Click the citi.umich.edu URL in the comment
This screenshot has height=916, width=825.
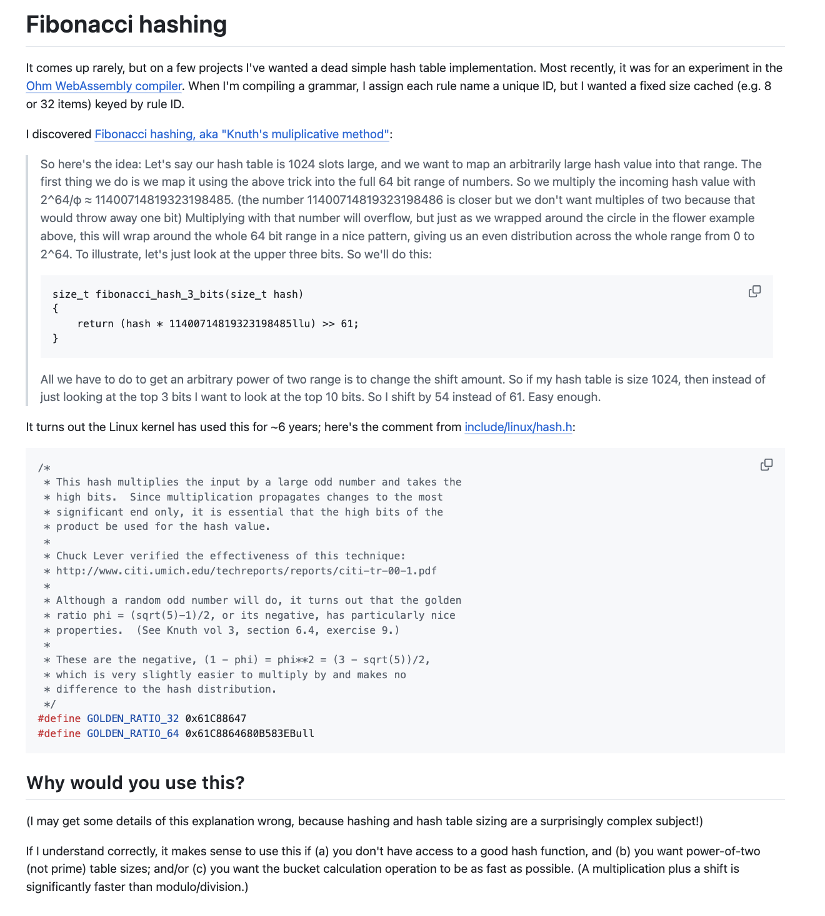(246, 571)
